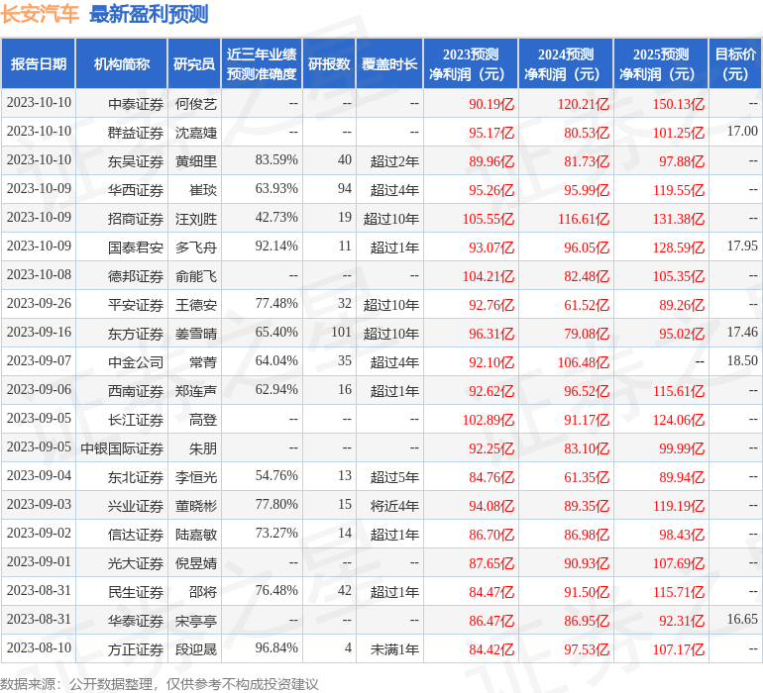
Task: Click accuracy value 42.73%
Action: [276, 218]
